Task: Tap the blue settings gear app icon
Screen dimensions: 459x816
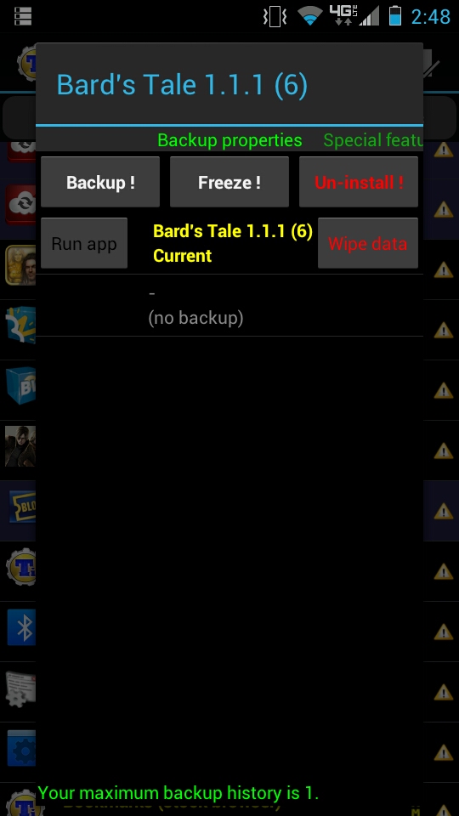Action: click(x=21, y=748)
